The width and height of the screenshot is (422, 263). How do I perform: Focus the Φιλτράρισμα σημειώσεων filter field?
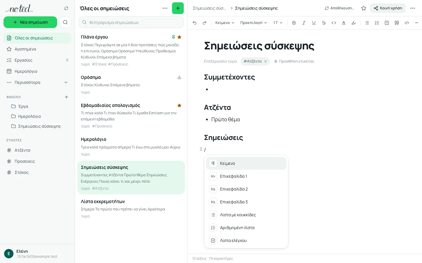point(131,22)
